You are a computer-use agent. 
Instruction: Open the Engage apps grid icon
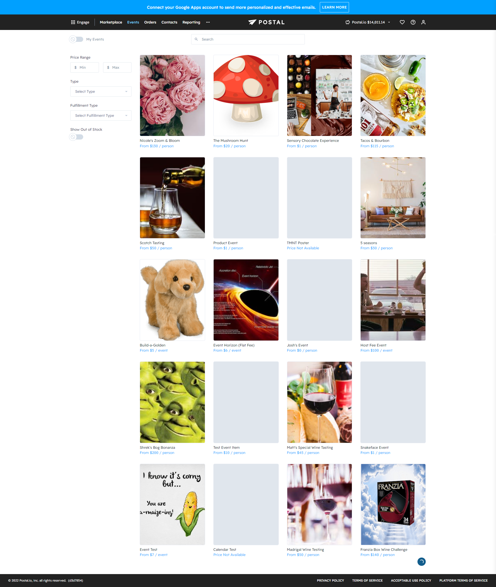click(73, 22)
